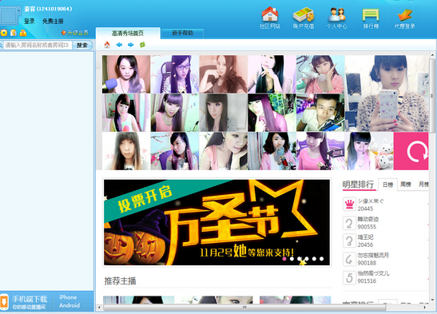Click the 代理登录 arrow icon
The image size is (437, 314).
pos(405,15)
